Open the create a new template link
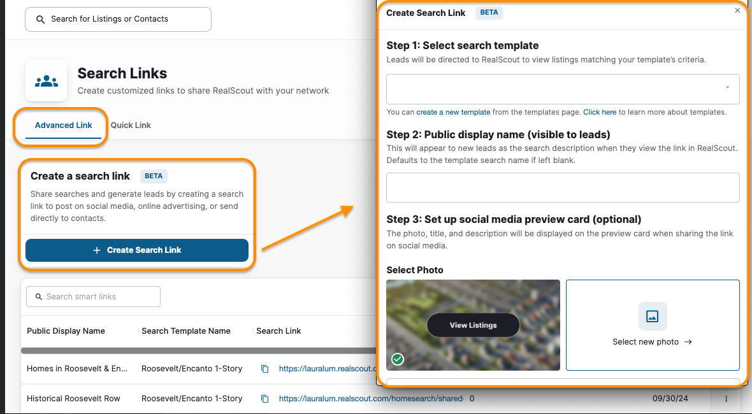Viewport: 752px width, 414px height. [453, 112]
